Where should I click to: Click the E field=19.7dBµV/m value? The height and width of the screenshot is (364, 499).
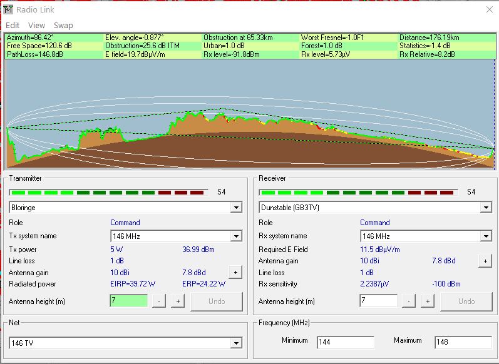click(x=135, y=54)
